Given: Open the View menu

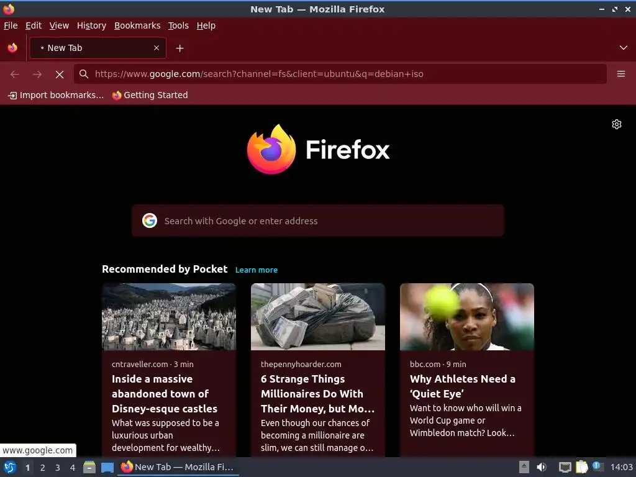Looking at the screenshot, I should click(59, 25).
